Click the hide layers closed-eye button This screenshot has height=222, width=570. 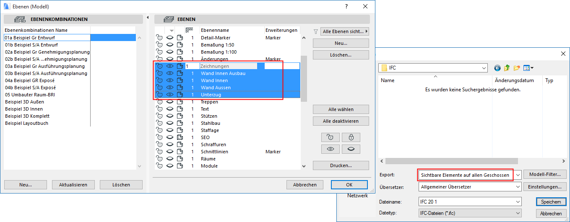[x=351, y=149]
